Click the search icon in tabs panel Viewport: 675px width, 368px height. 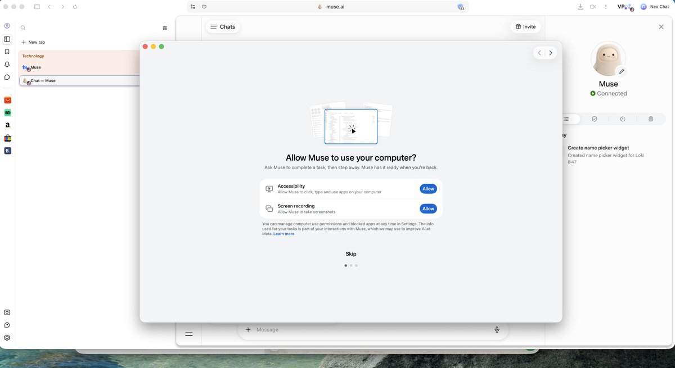pos(23,28)
